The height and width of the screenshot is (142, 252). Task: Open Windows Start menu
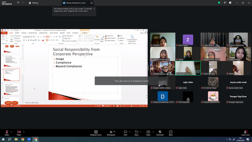coord(3,139)
